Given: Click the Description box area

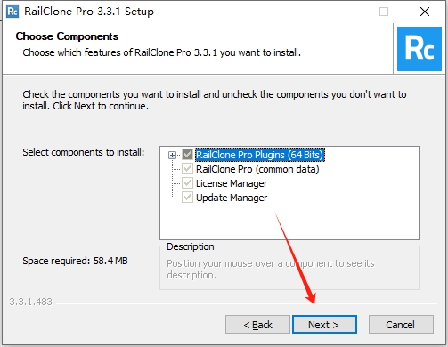Looking at the screenshot, I should pos(289,269).
